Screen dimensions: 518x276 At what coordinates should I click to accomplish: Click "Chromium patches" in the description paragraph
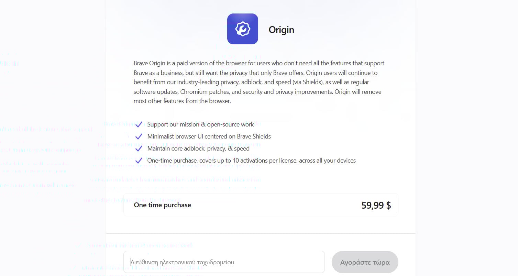tap(201, 92)
